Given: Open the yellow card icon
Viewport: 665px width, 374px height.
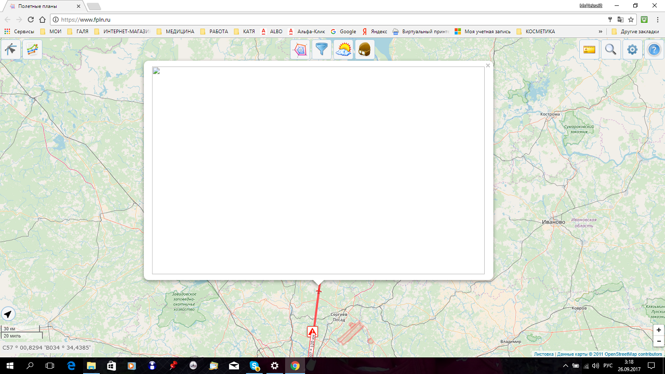Looking at the screenshot, I should (589, 50).
